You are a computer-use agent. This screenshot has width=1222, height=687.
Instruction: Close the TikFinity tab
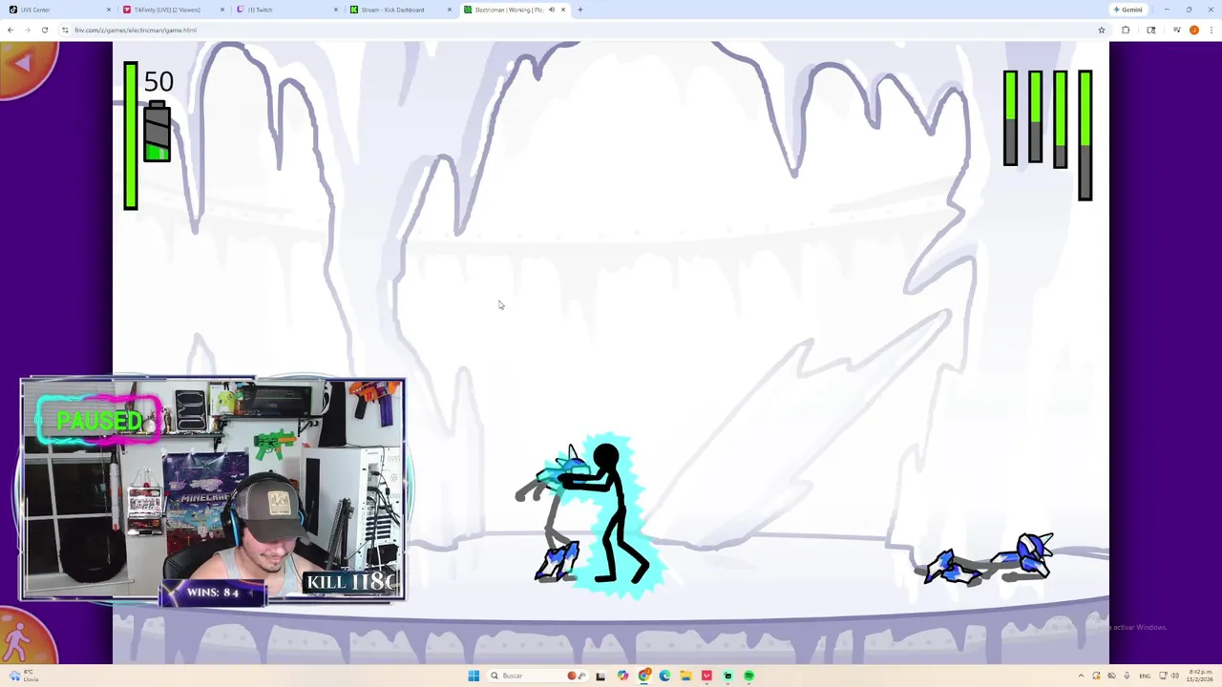[x=222, y=10]
